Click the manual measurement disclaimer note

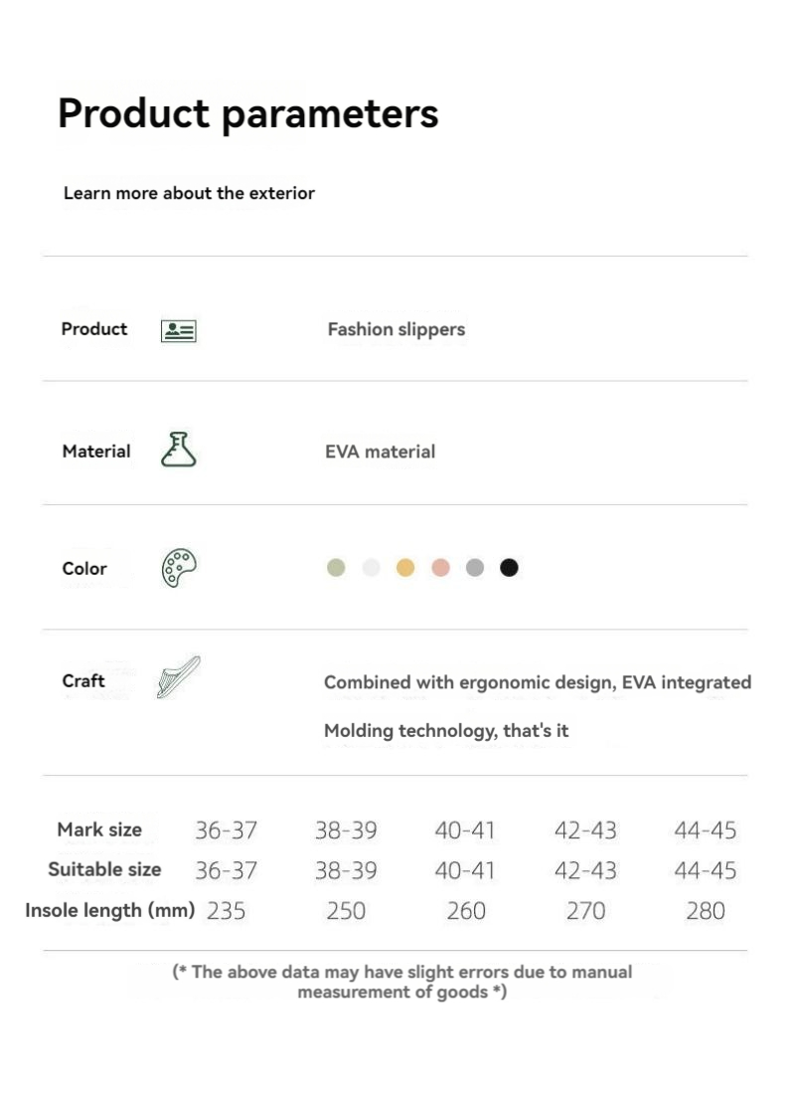click(x=402, y=982)
